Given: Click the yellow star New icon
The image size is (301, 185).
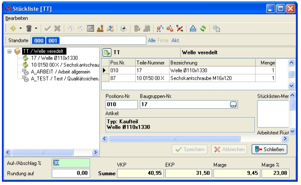Looking at the screenshot, I should click(13, 29).
